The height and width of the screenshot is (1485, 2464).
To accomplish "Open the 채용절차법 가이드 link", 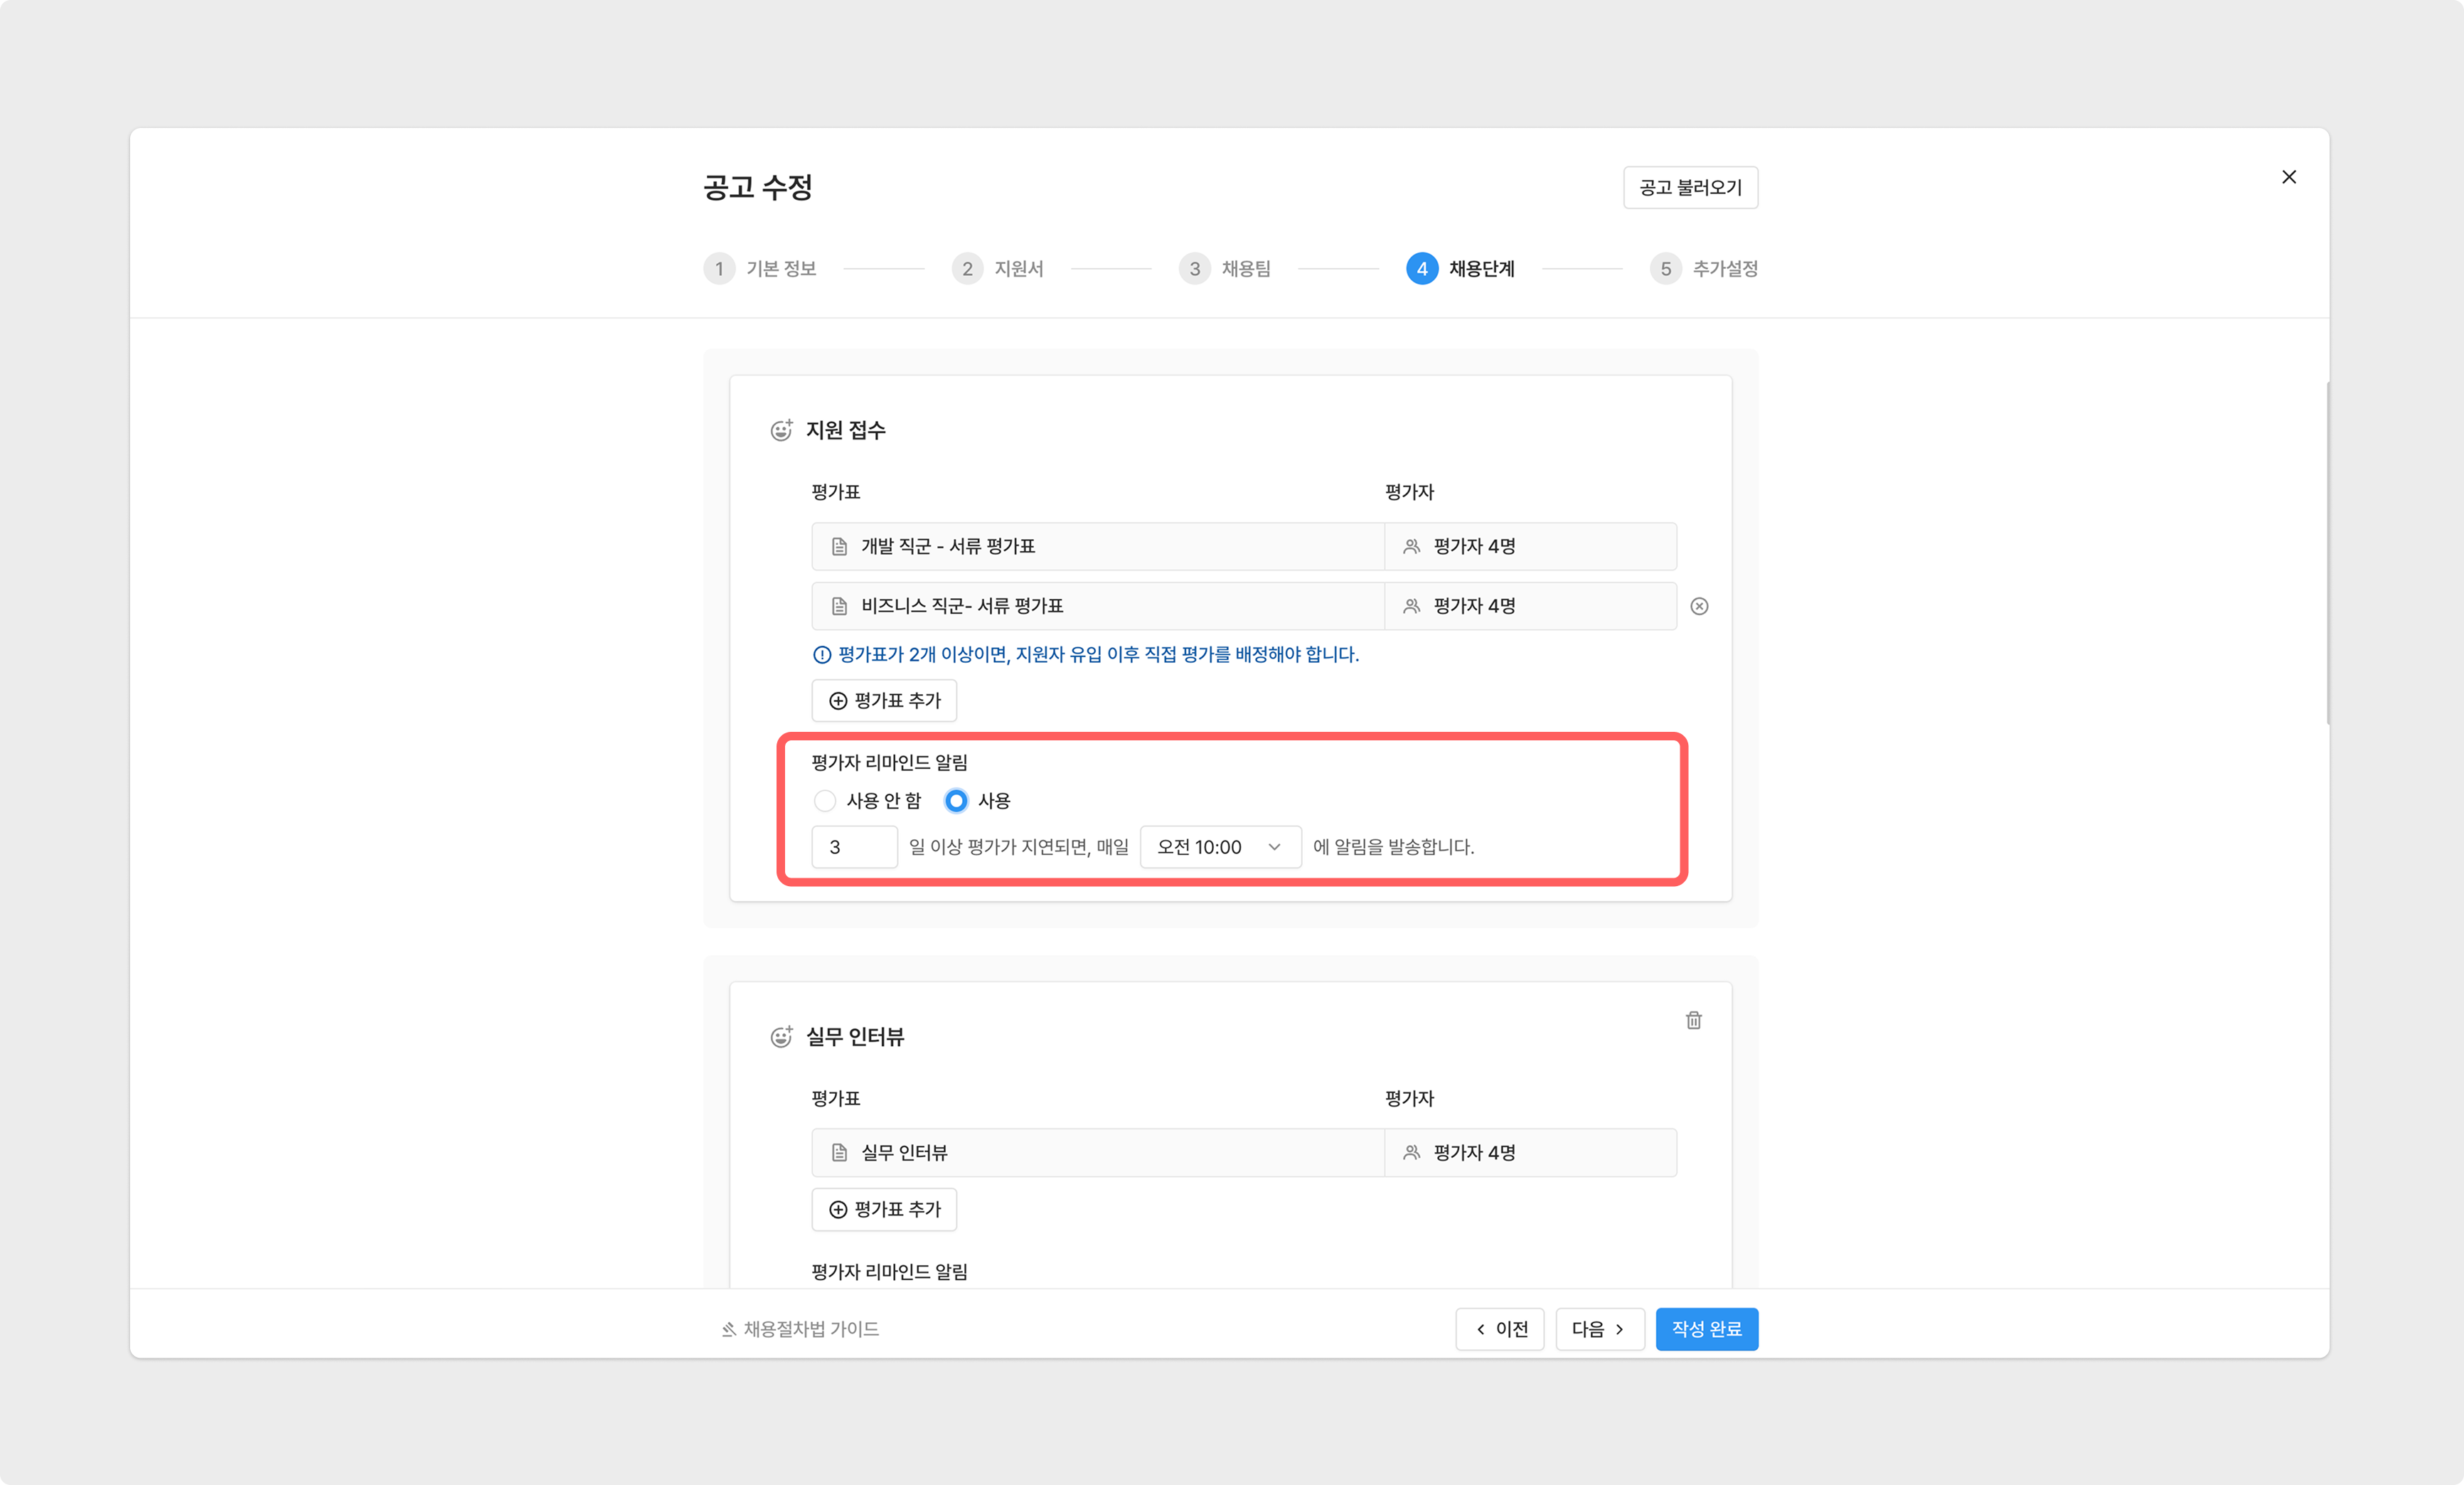I will 801,1329.
